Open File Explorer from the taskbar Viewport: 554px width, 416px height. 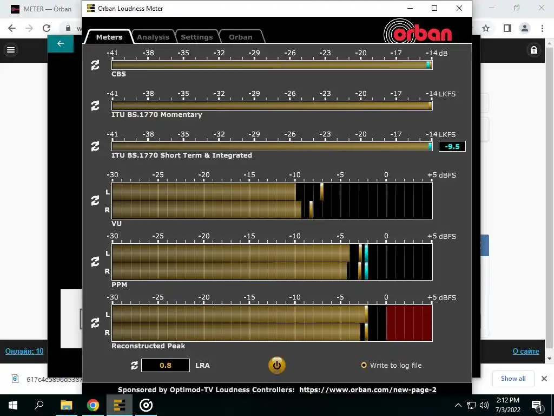point(67,405)
